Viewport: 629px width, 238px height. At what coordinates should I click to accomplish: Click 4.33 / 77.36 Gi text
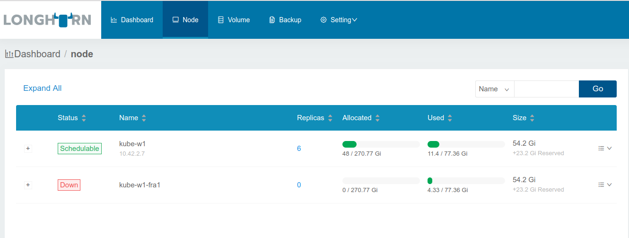click(x=448, y=190)
